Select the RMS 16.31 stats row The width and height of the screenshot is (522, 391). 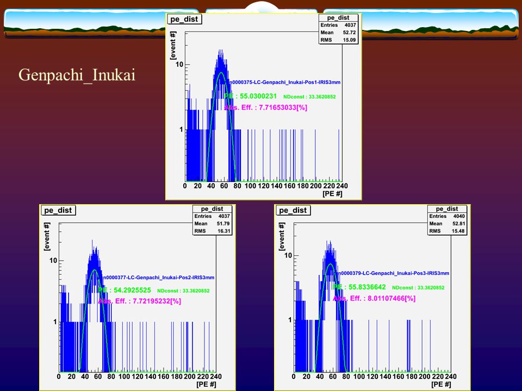[x=213, y=231]
